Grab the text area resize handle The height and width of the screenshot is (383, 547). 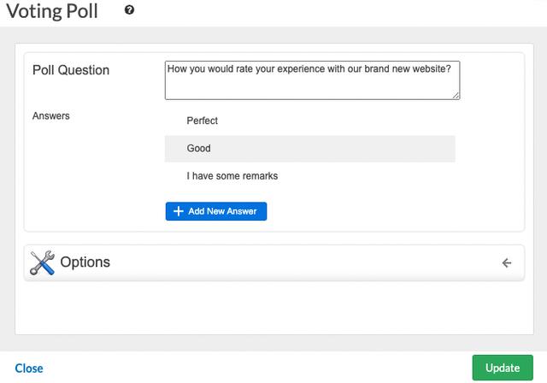[456, 95]
